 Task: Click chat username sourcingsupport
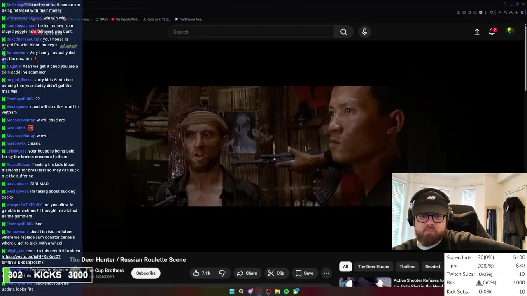pyautogui.click(x=21, y=26)
